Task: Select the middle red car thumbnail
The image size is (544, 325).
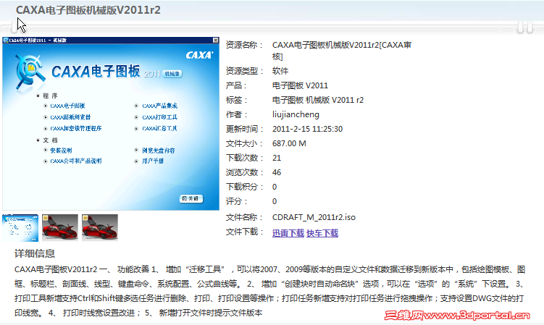Action: (x=60, y=227)
